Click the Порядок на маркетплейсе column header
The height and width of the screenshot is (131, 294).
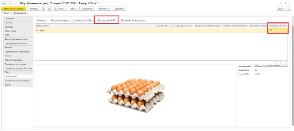click(235, 25)
